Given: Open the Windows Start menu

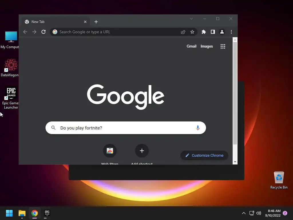Looking at the screenshot, I should (9, 213).
